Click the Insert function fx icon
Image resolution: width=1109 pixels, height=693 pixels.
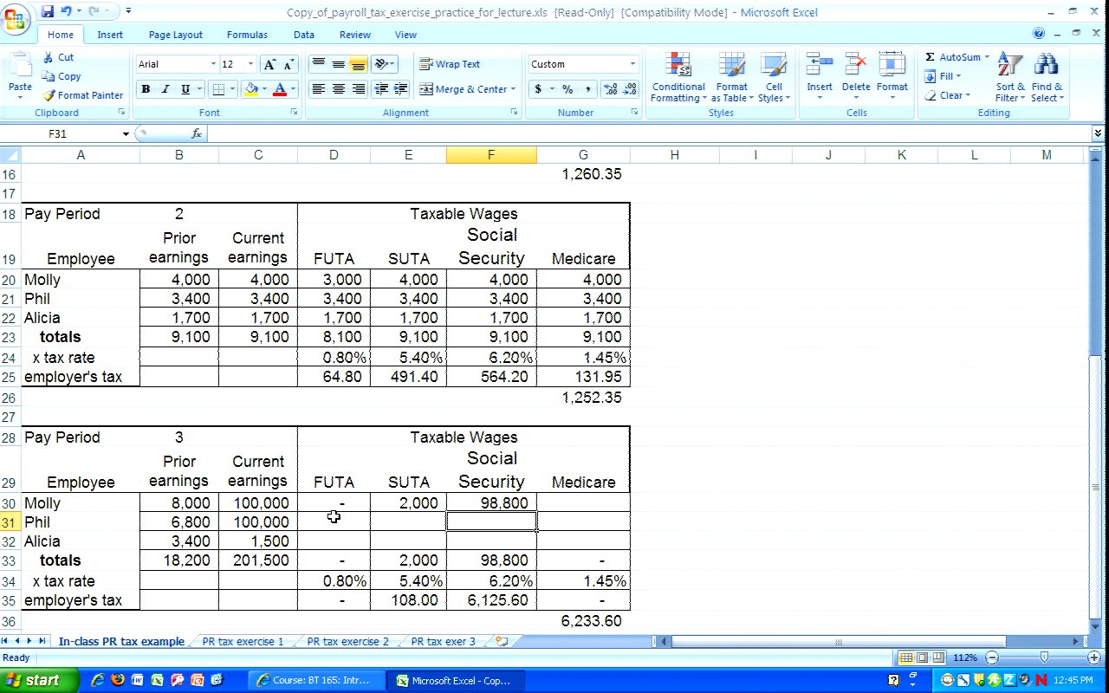click(x=197, y=133)
